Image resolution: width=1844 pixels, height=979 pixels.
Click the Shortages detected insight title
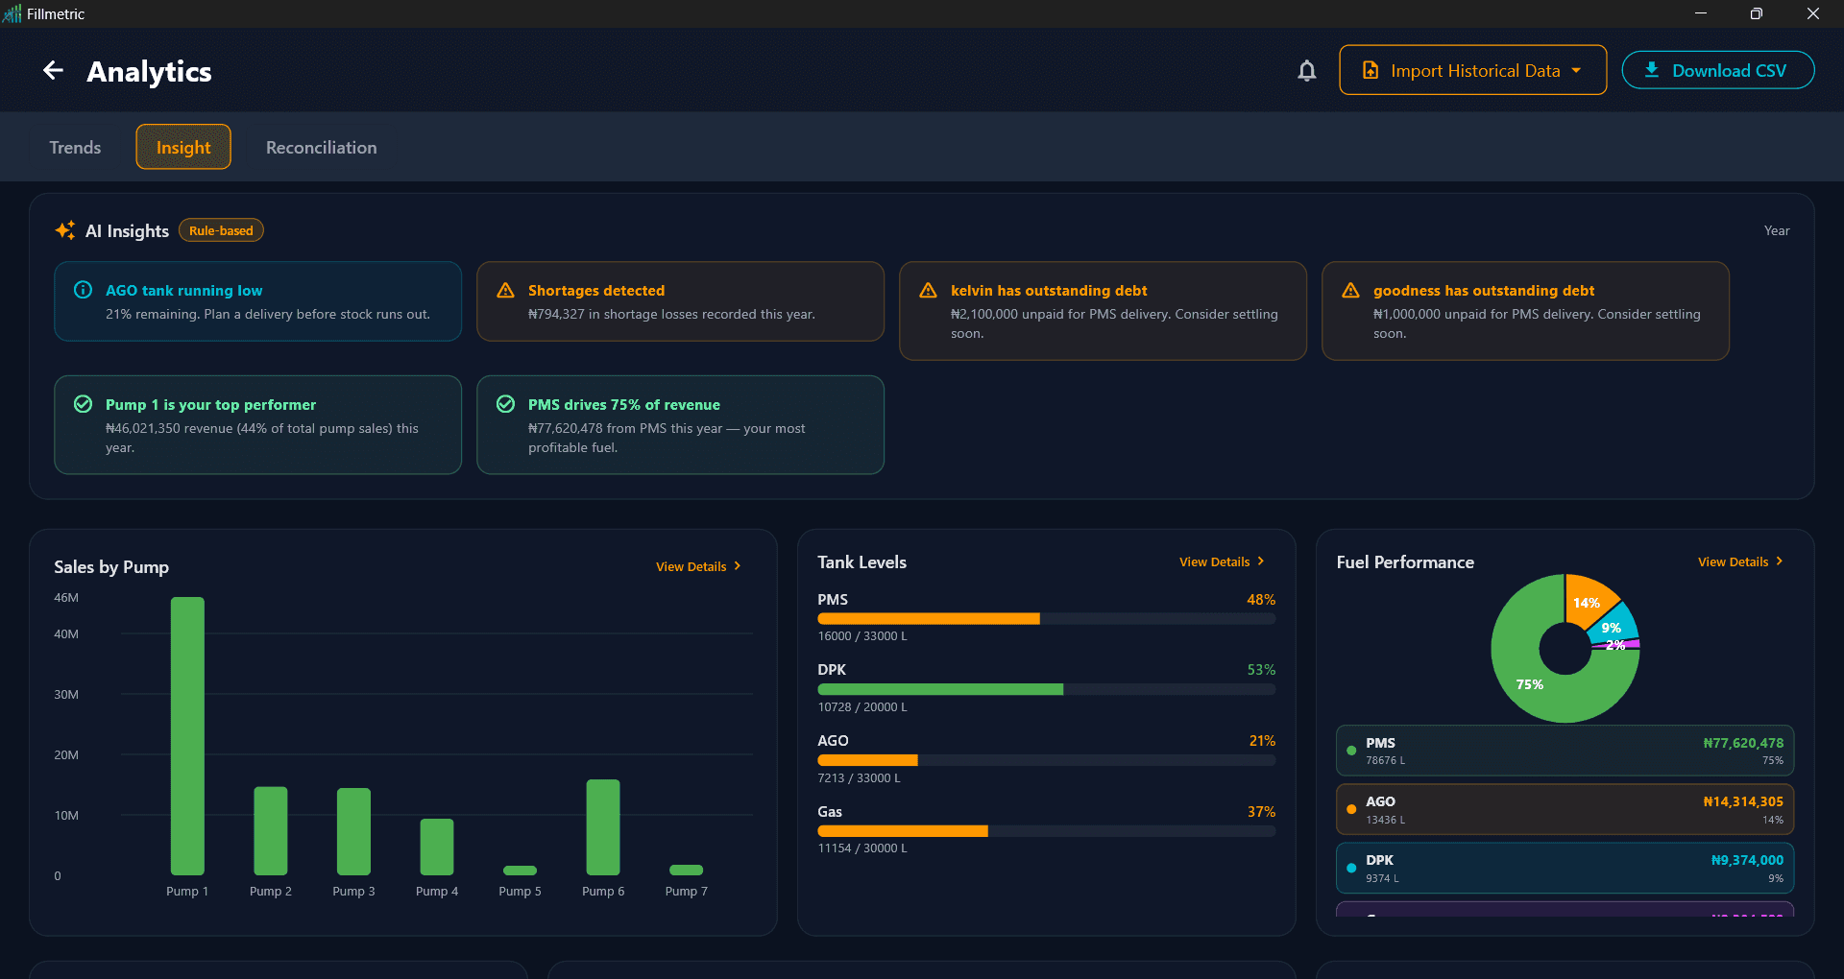[596, 290]
